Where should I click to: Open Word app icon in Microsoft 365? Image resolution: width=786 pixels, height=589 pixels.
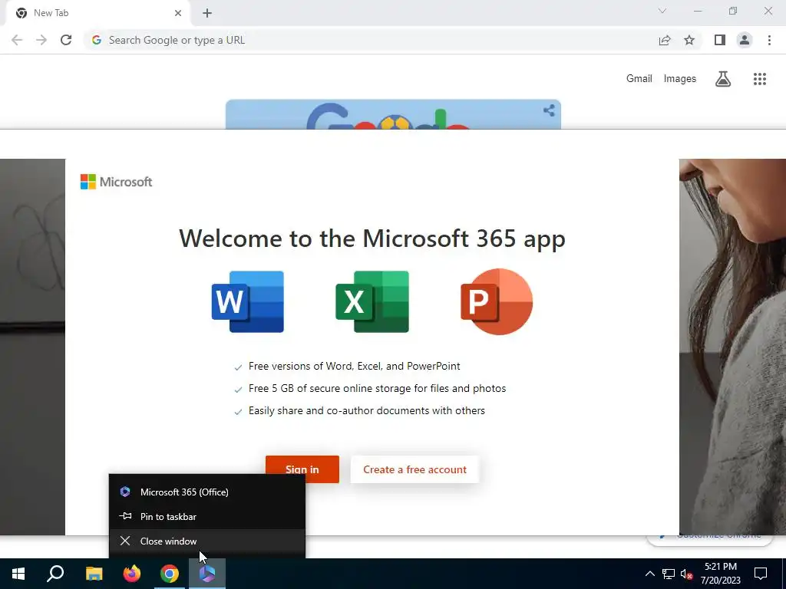coord(248,301)
